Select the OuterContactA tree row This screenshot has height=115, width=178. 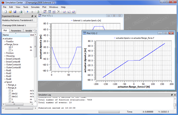click(x=13, y=64)
